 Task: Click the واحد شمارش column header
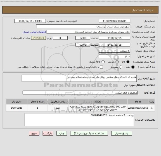[x=58, y=102]
